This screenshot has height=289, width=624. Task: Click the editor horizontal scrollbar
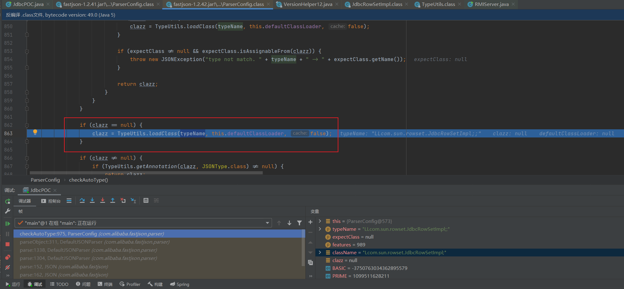146,173
